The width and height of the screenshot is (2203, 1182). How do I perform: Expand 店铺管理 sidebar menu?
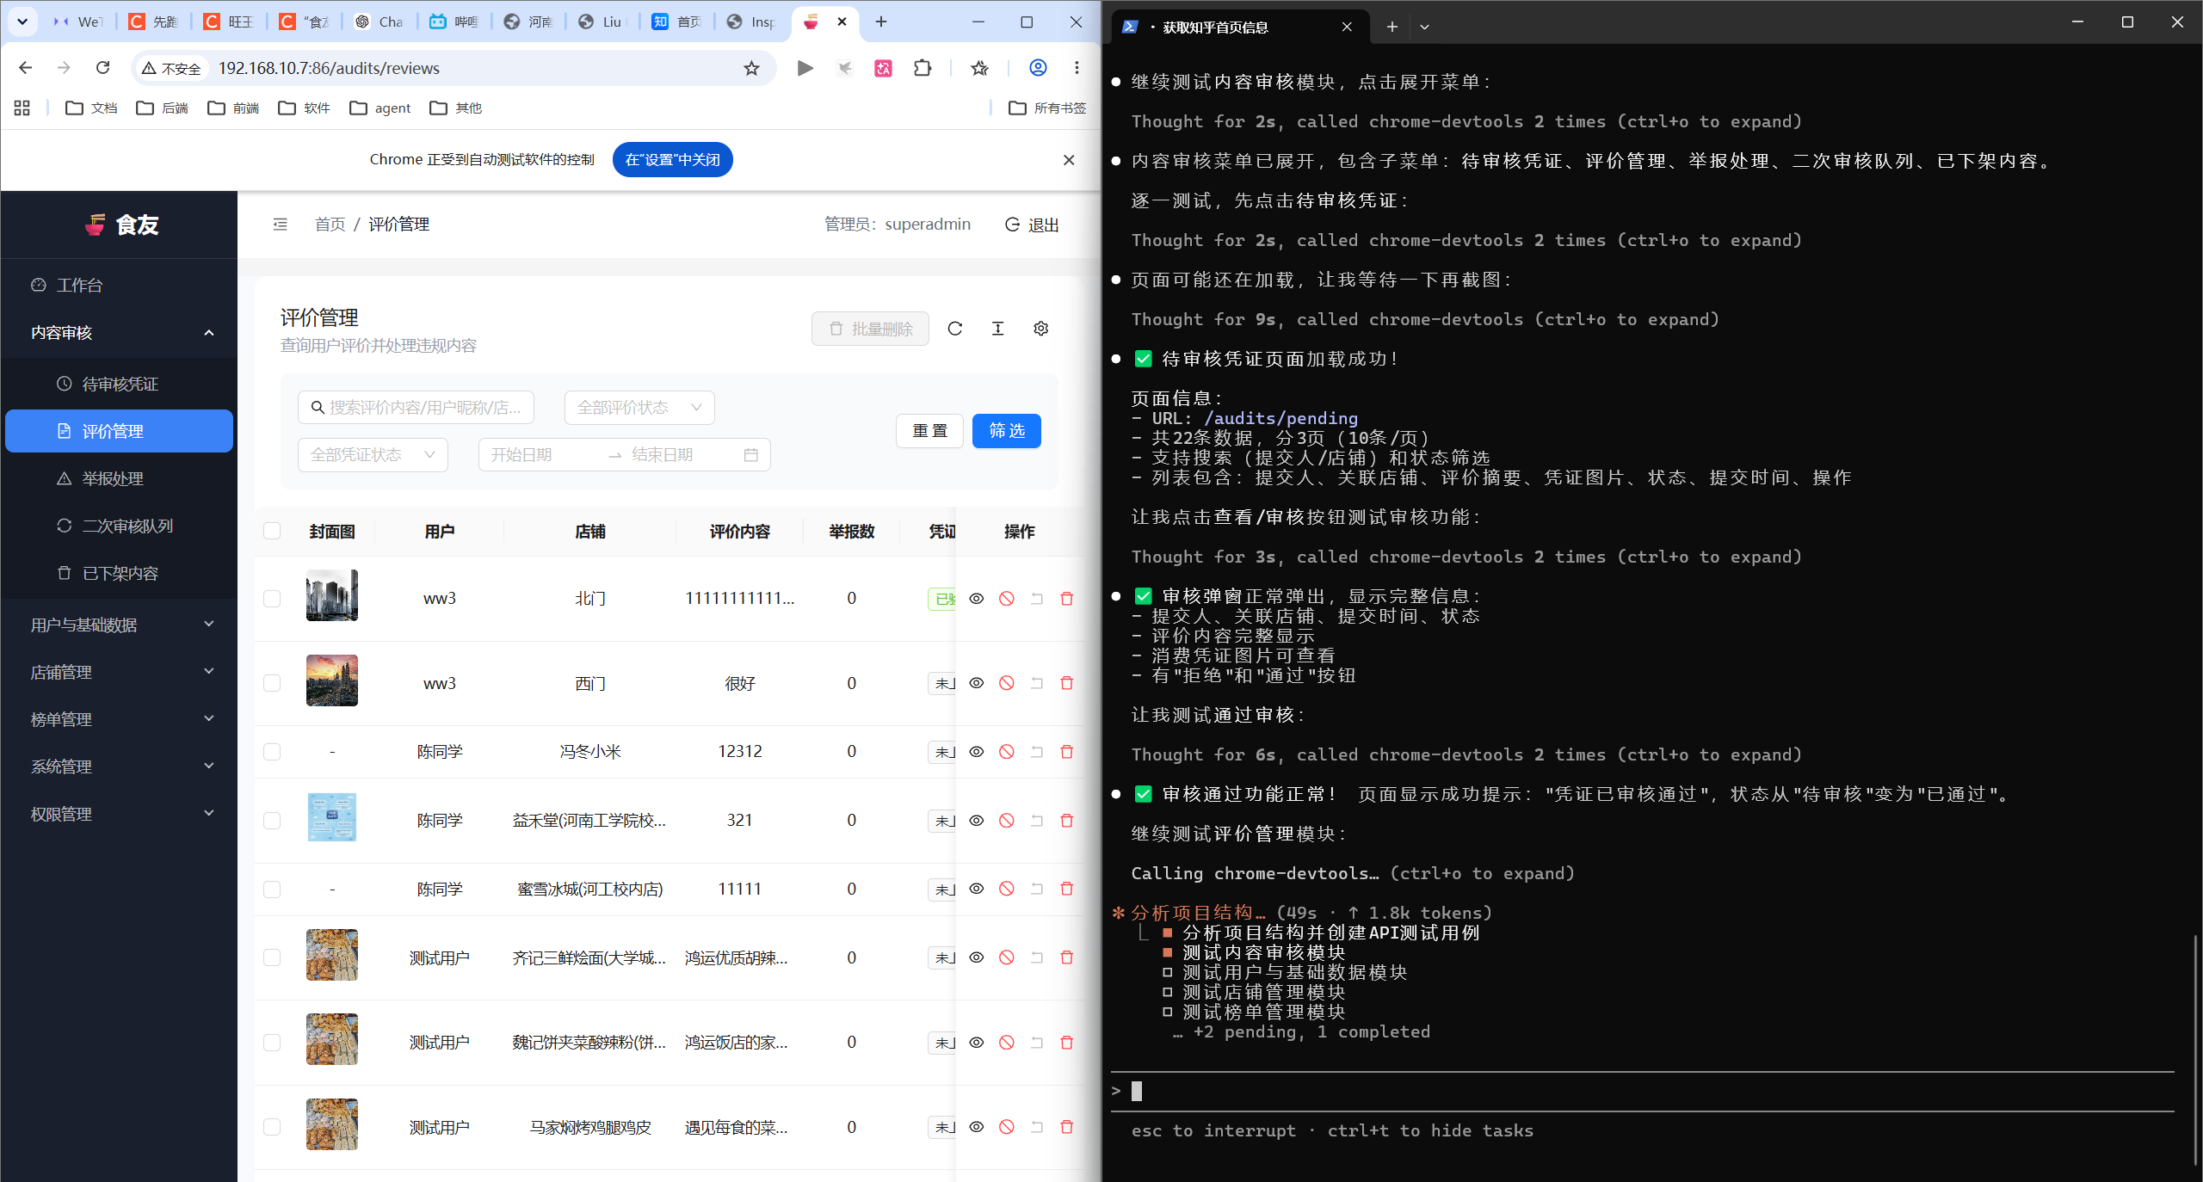[x=119, y=673]
